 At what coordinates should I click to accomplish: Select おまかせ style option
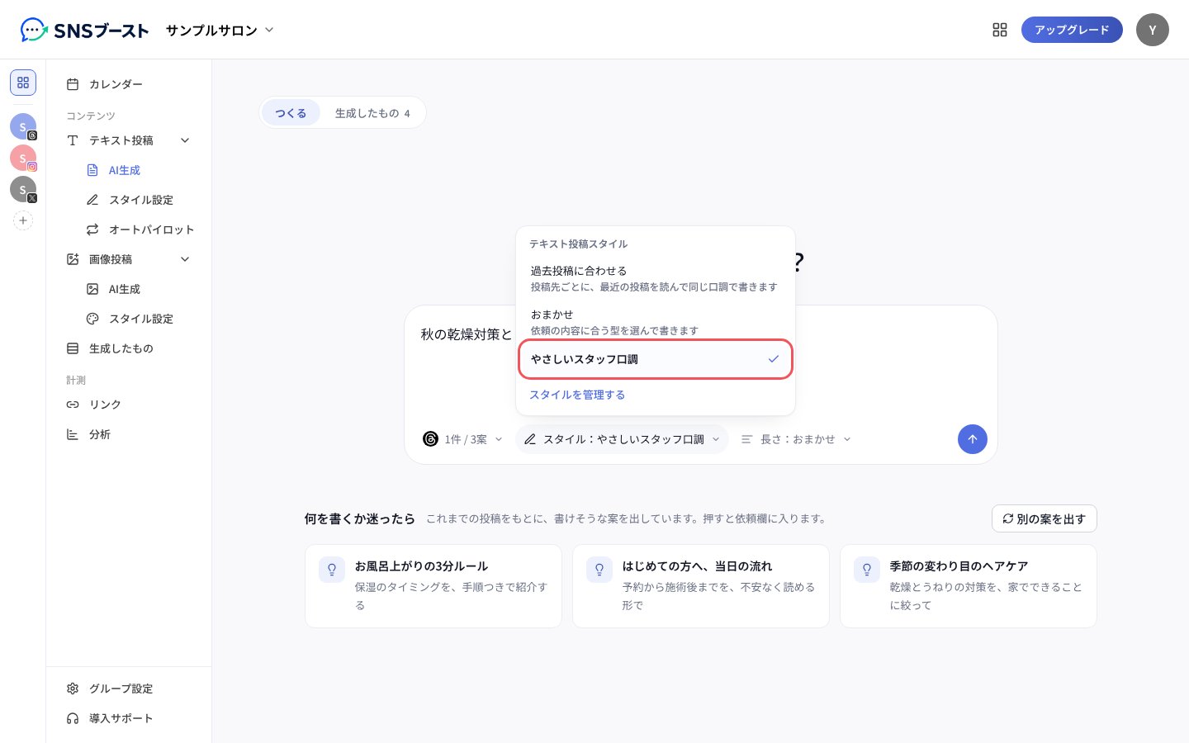tap(655, 322)
